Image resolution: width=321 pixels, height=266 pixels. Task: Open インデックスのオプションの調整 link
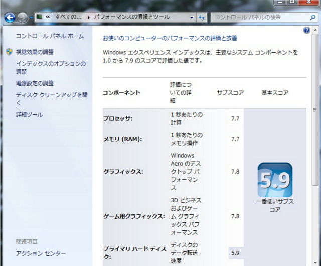[x=51, y=68]
